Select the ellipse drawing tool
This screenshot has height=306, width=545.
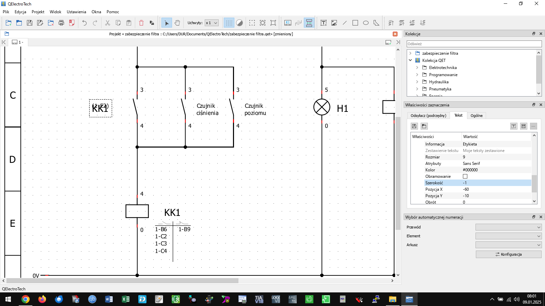366,23
